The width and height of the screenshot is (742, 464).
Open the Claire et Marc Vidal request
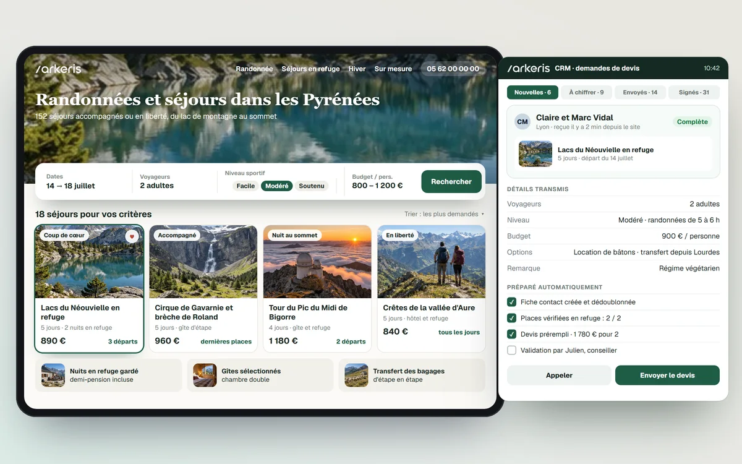613,142
